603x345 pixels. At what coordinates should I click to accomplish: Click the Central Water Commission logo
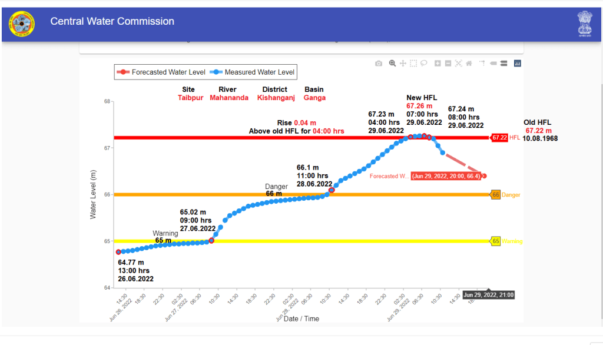click(x=21, y=22)
